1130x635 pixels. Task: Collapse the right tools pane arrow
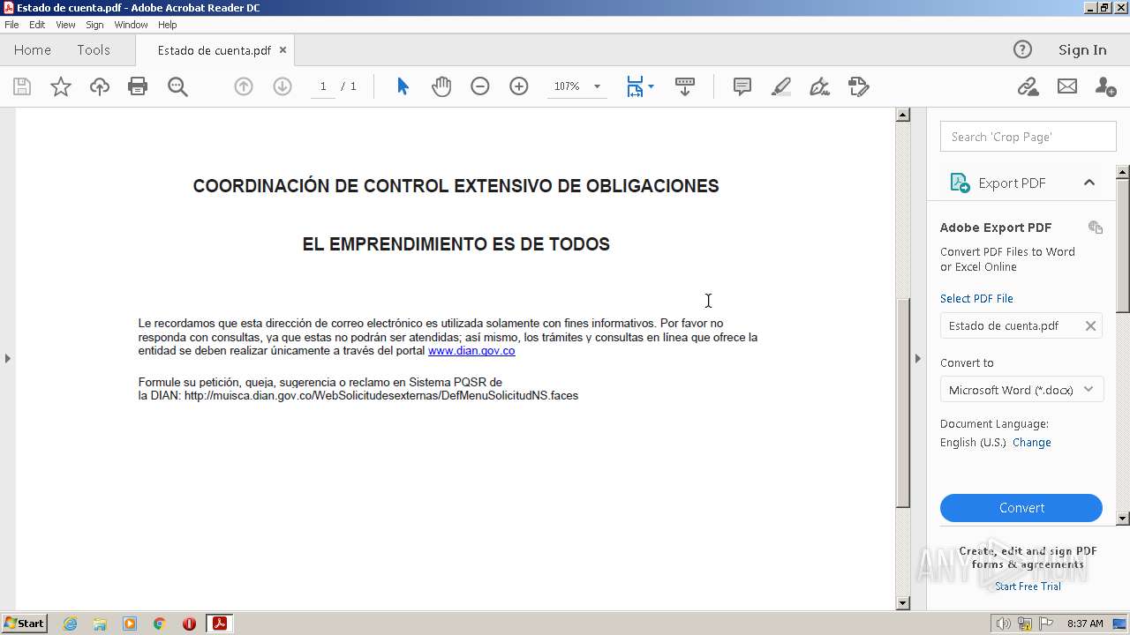point(917,358)
